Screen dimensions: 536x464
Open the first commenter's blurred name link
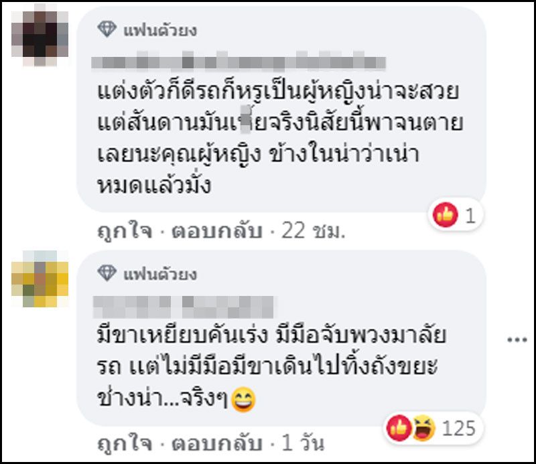point(239,61)
